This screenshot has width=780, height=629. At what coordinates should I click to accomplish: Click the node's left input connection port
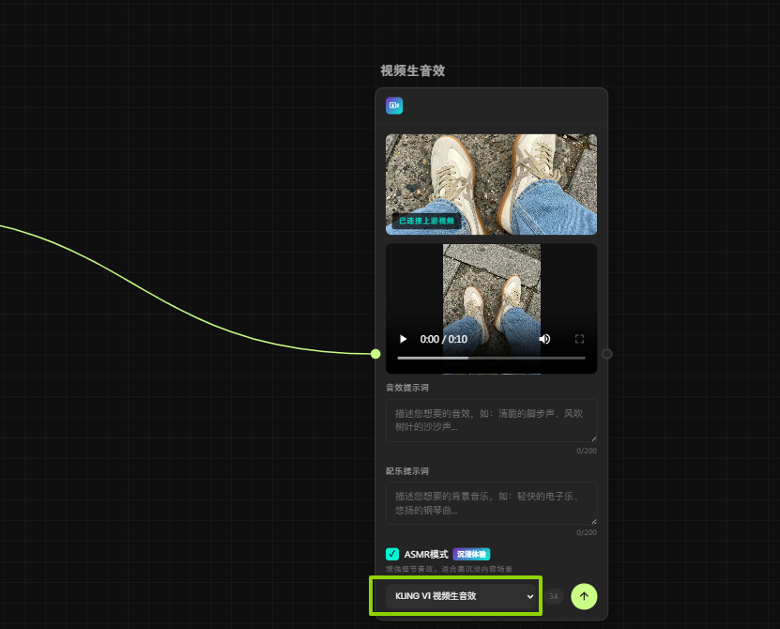[375, 354]
